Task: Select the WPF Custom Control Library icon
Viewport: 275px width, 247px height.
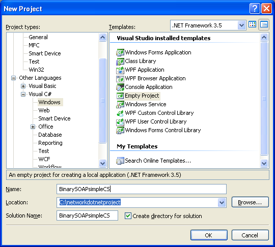Action: [x=120, y=113]
